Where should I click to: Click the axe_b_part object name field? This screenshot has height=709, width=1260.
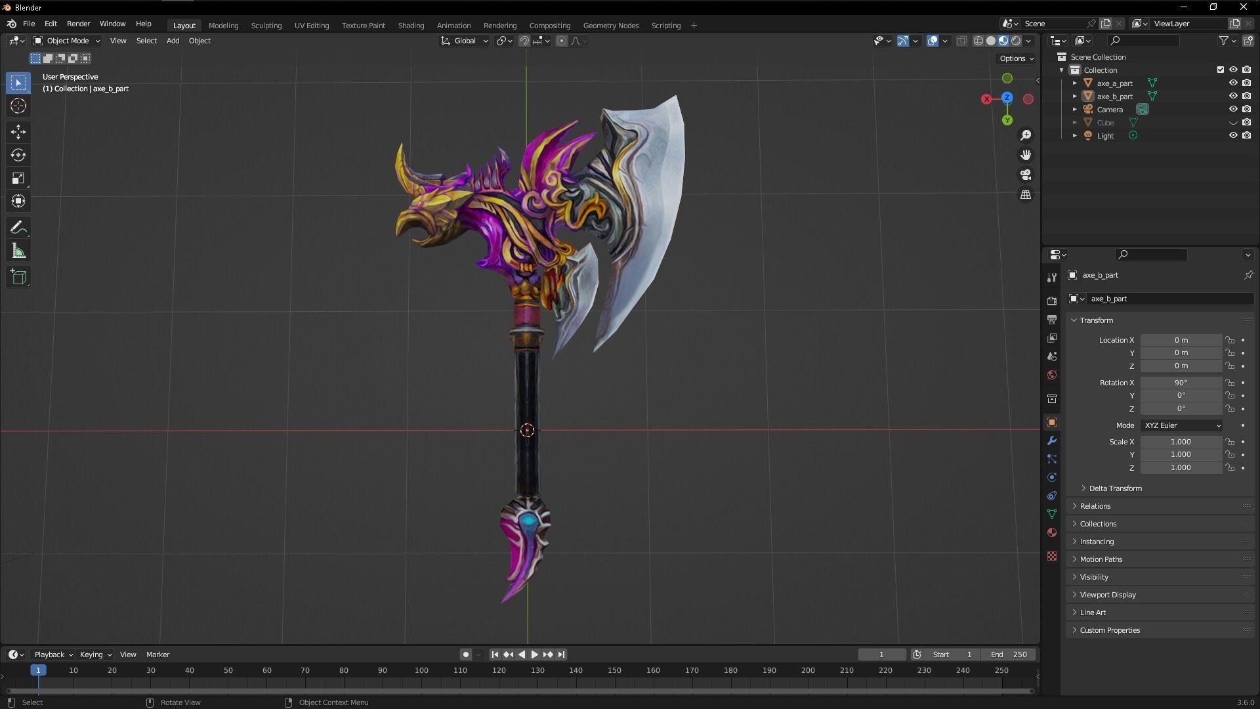click(1169, 299)
